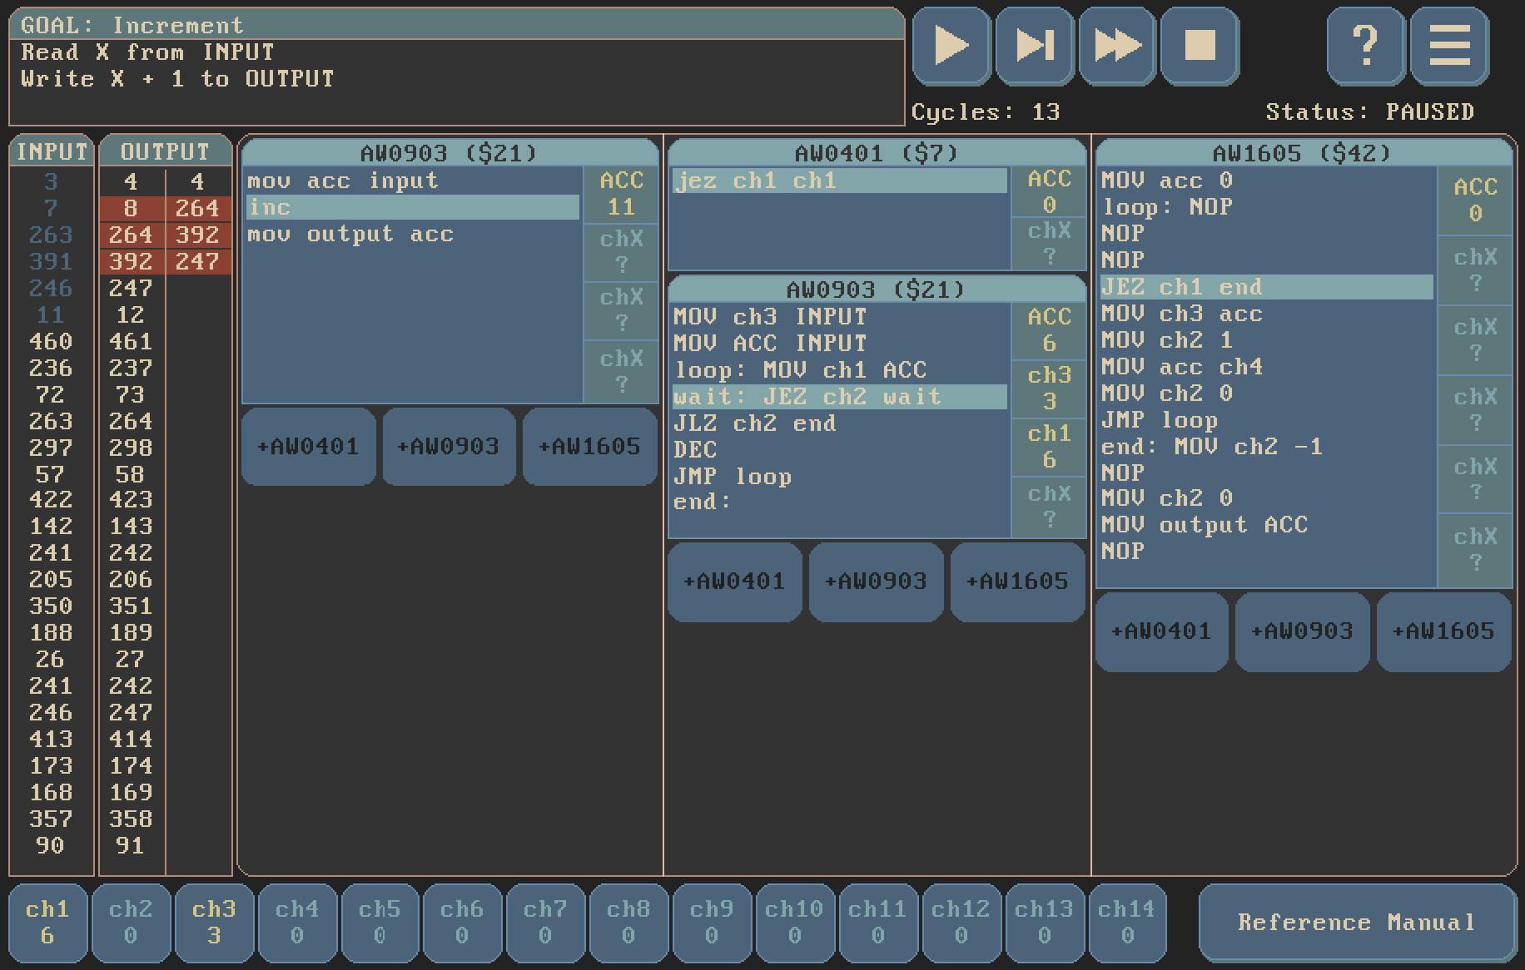The width and height of the screenshot is (1525, 970).
Task: Add an AW0401 chip in the middle column
Action: [x=734, y=582]
